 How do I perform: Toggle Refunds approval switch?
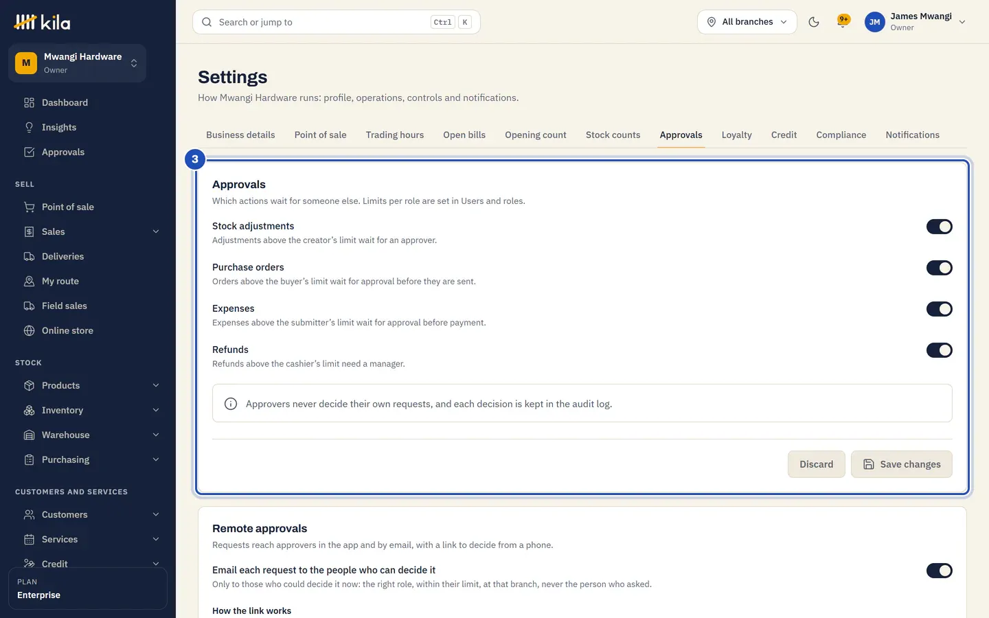(x=939, y=350)
